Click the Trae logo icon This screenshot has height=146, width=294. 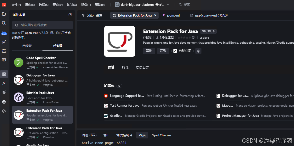(x=4, y=5)
